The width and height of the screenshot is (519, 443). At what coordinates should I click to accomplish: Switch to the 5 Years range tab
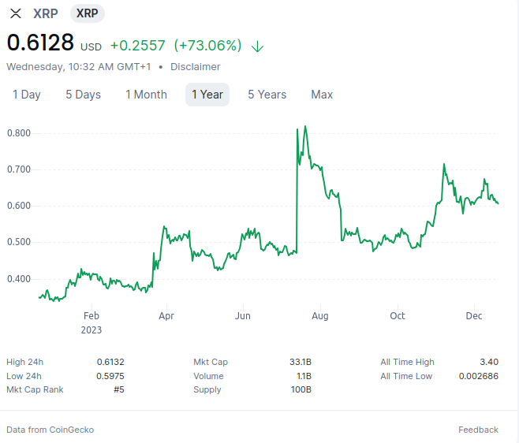pos(267,95)
